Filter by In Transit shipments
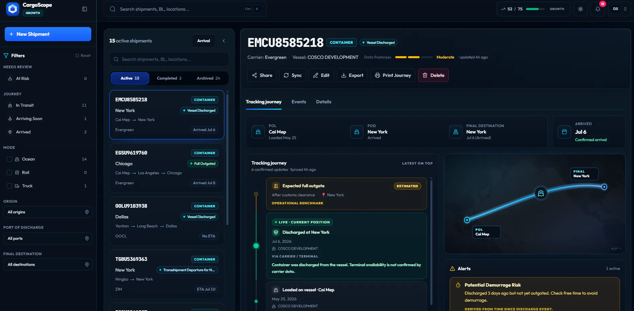Image resolution: width=634 pixels, height=311 pixels. click(x=48, y=105)
